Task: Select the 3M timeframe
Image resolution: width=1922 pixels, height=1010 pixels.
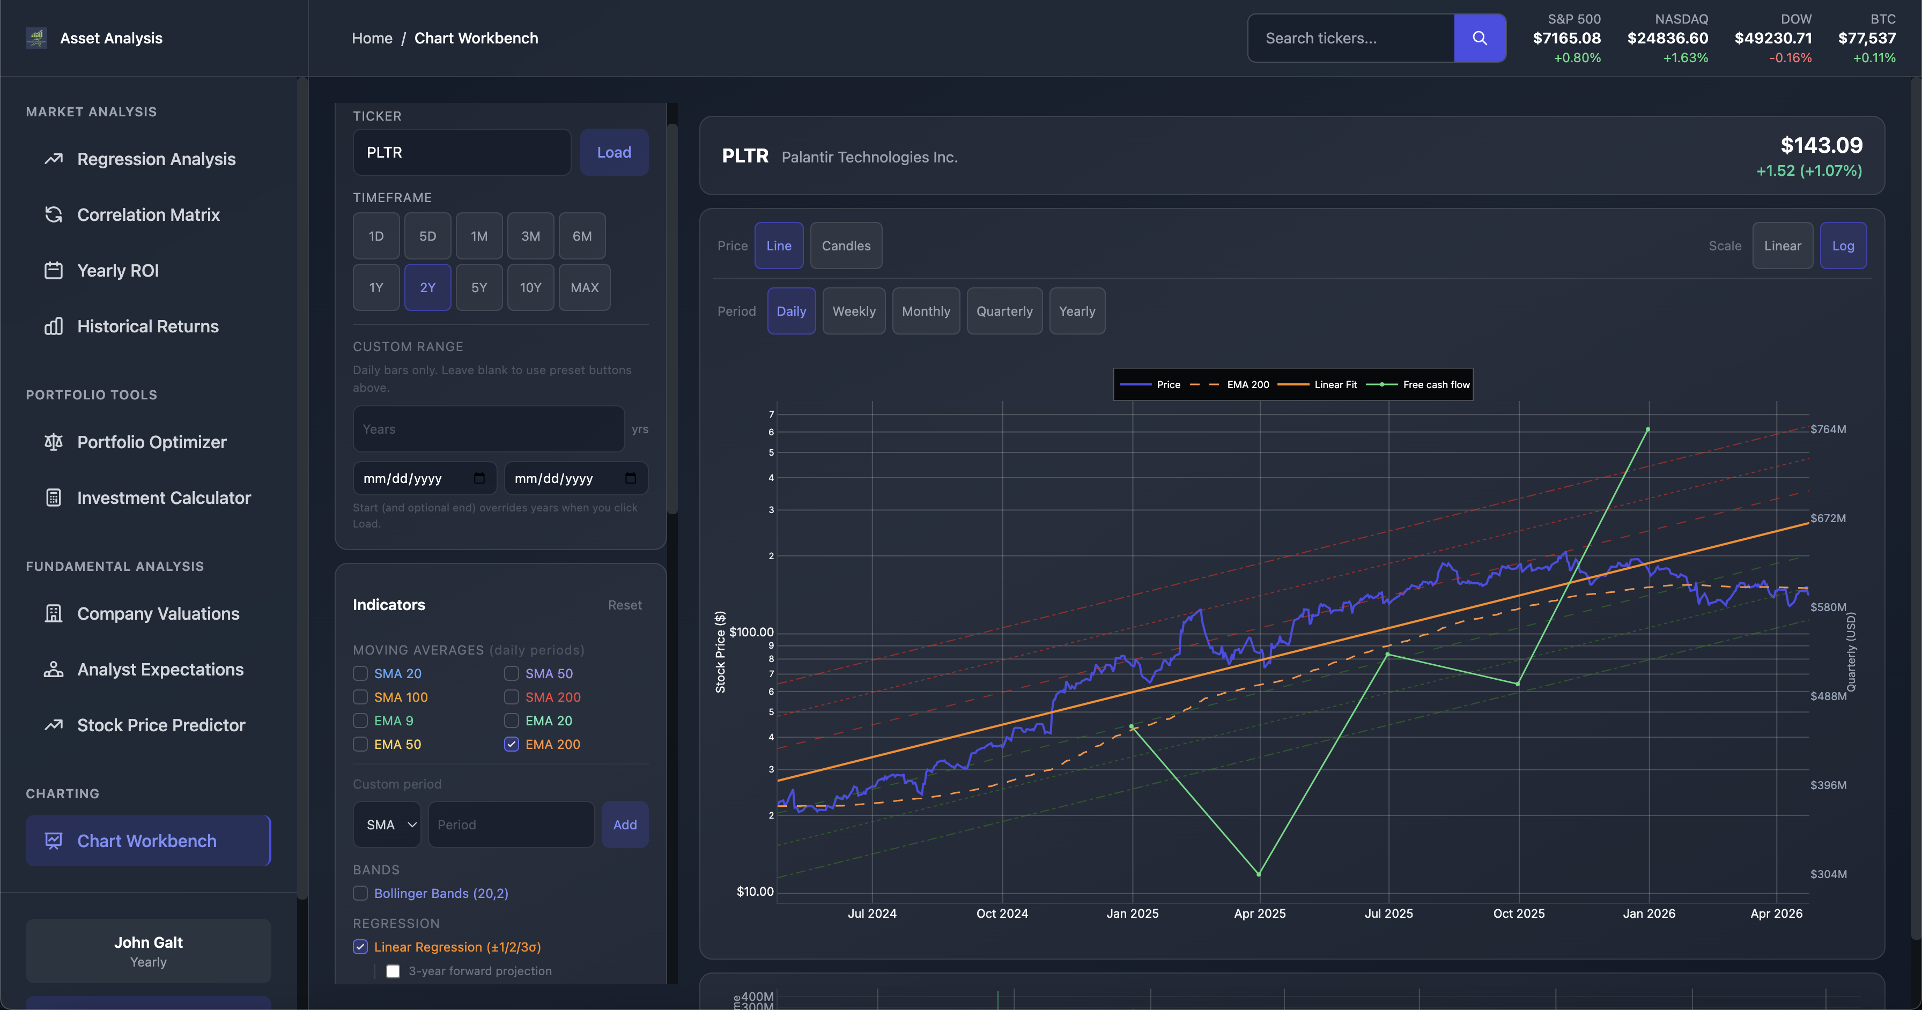Action: 530,236
